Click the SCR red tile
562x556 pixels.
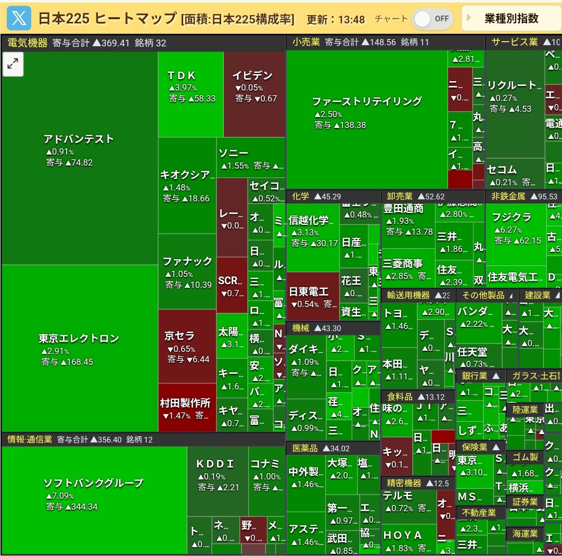[x=232, y=285]
